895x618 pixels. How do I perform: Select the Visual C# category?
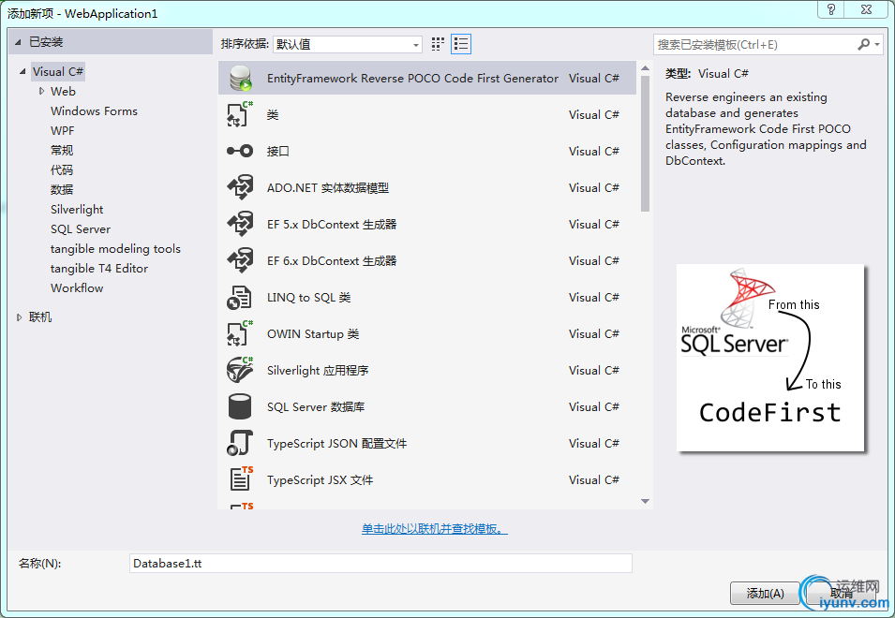(58, 72)
